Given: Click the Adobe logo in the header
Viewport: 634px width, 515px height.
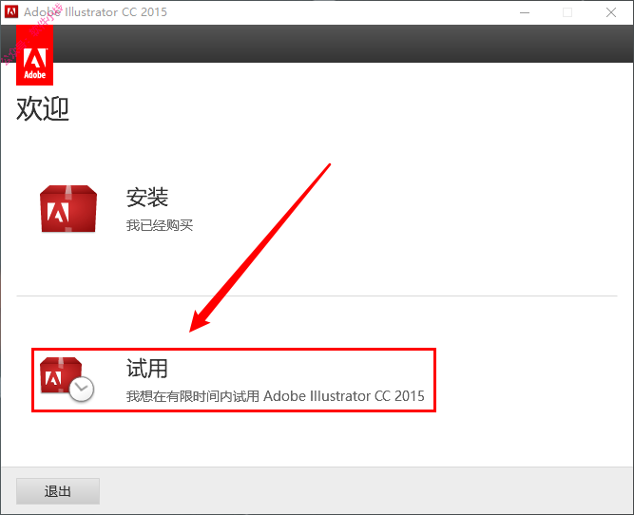Looking at the screenshot, I should 35,55.
